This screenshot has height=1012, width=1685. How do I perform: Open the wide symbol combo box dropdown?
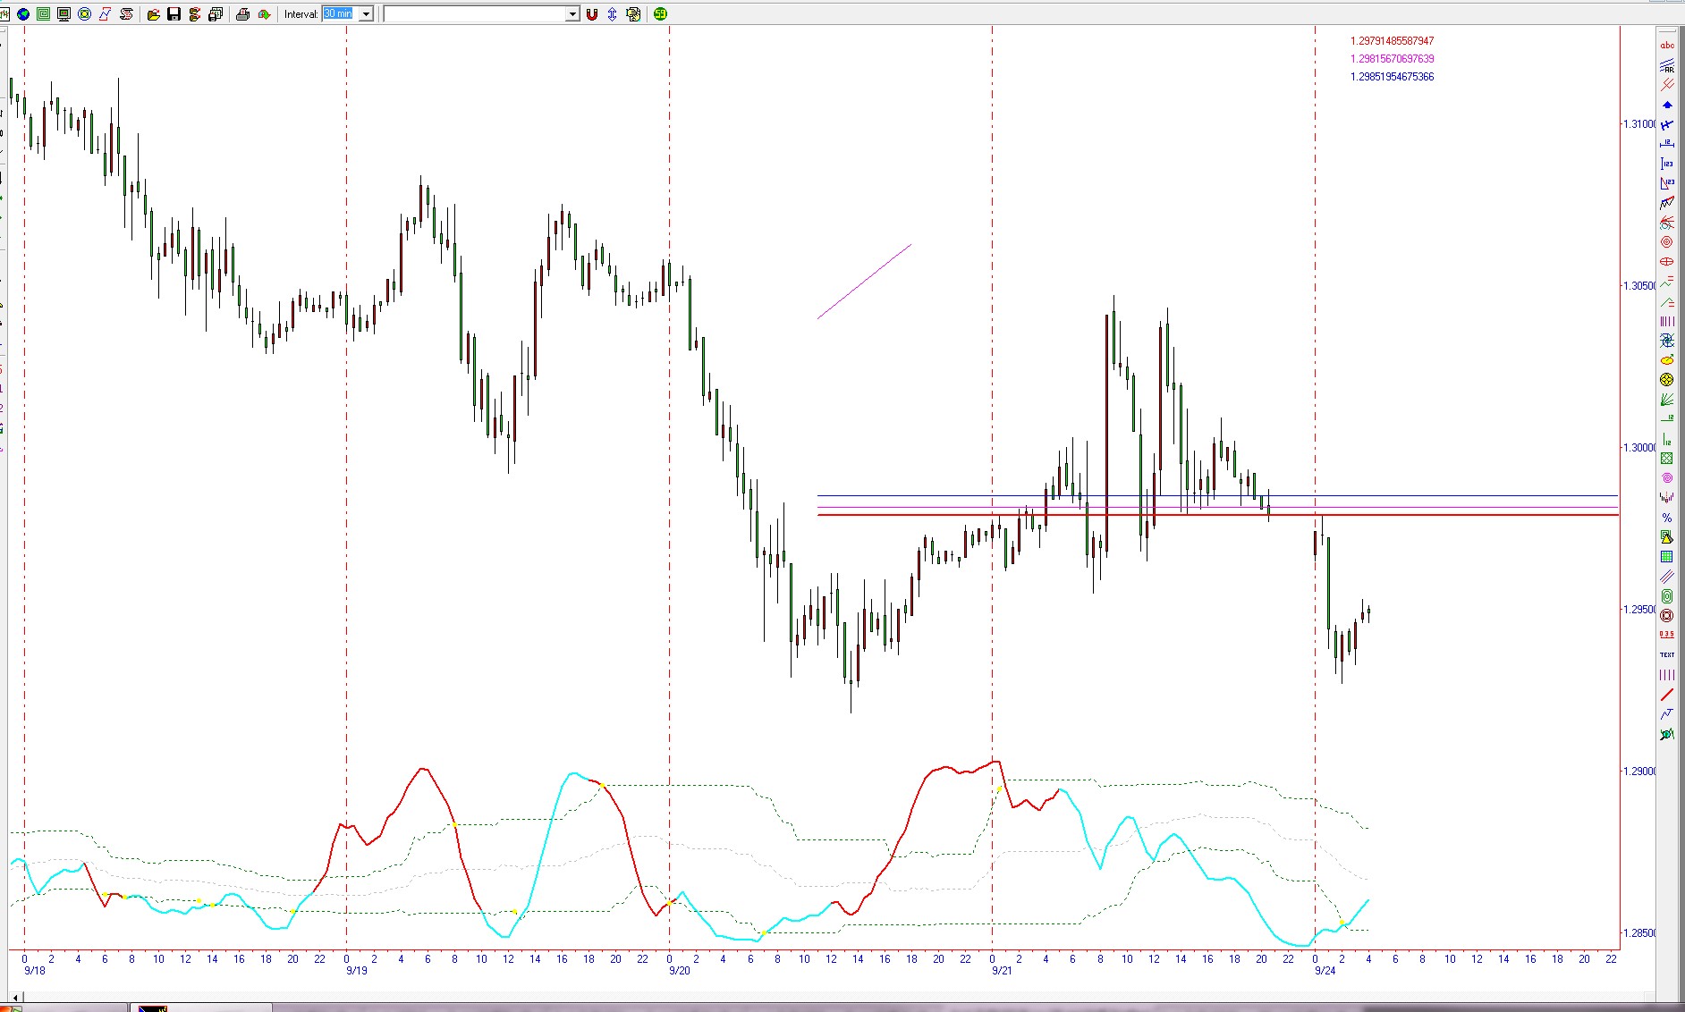[572, 14]
